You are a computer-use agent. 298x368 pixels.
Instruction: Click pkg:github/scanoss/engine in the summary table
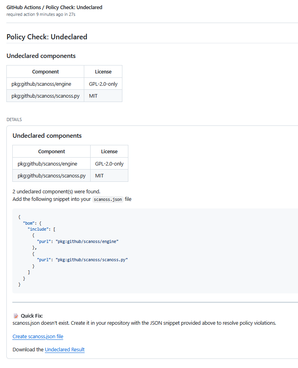click(41, 84)
